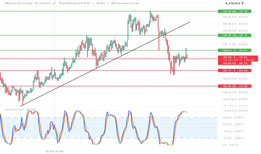Click the 871.99 red price label

coord(234,71)
